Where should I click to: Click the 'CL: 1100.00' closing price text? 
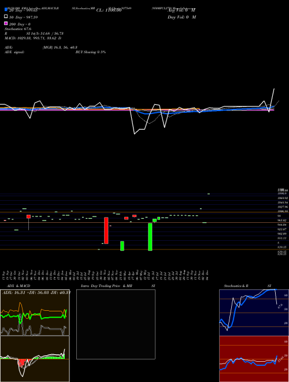pyautogui.click(x=109, y=10)
